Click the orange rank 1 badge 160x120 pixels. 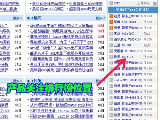click(111, 16)
